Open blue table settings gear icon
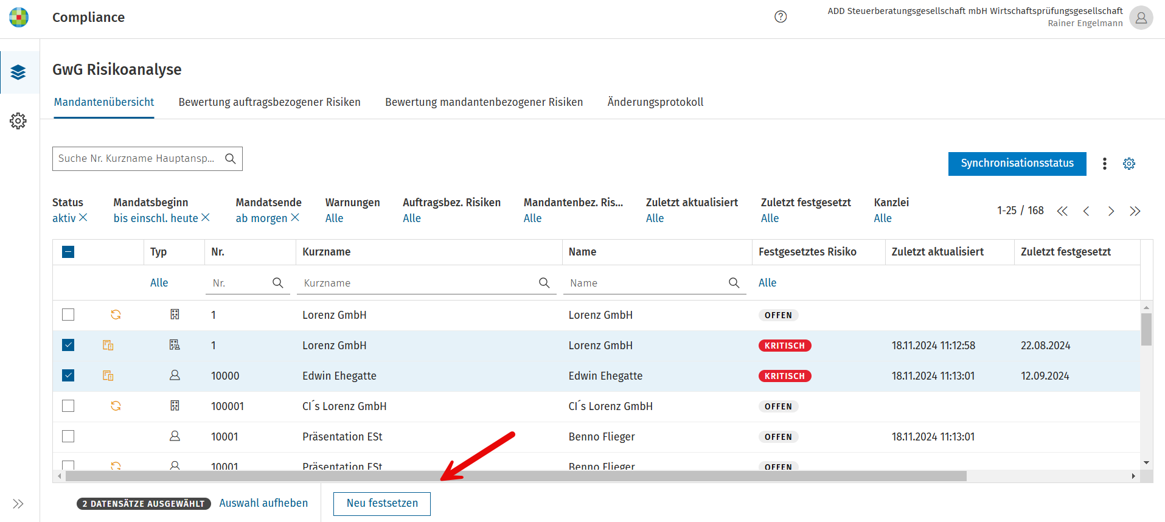 [1129, 164]
